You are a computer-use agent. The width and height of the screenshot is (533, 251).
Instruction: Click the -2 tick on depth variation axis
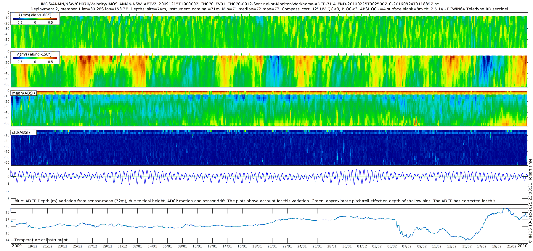click(x=8, y=191)
